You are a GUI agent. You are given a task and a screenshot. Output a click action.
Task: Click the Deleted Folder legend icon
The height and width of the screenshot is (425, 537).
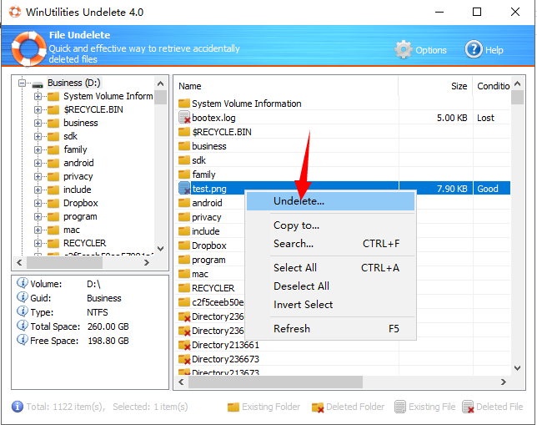[x=318, y=407]
